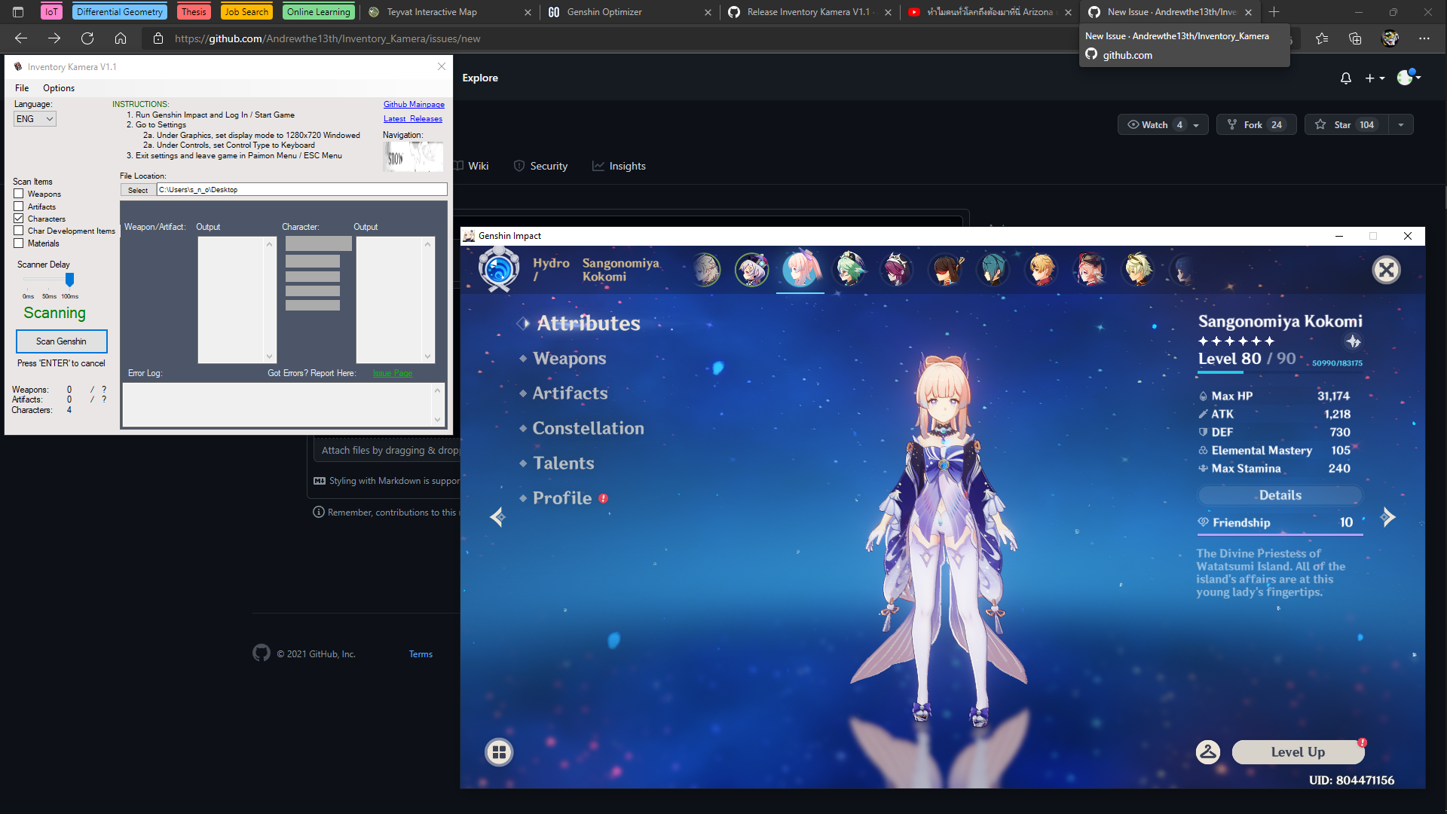Enable Char Development Items checkbox
This screenshot has width=1447, height=814.
pyautogui.click(x=19, y=231)
